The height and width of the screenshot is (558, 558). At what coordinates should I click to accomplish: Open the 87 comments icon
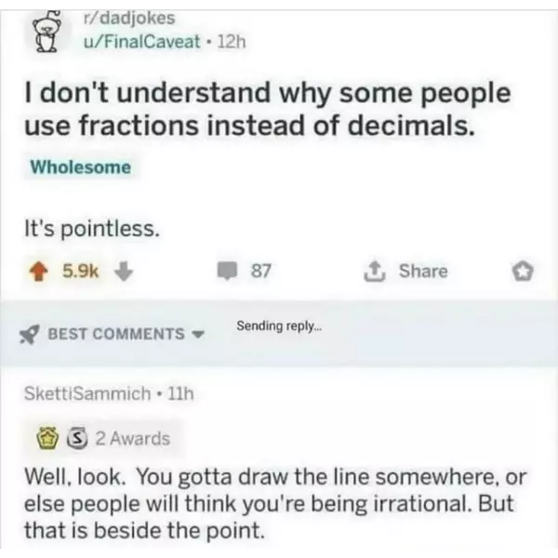pos(229,271)
